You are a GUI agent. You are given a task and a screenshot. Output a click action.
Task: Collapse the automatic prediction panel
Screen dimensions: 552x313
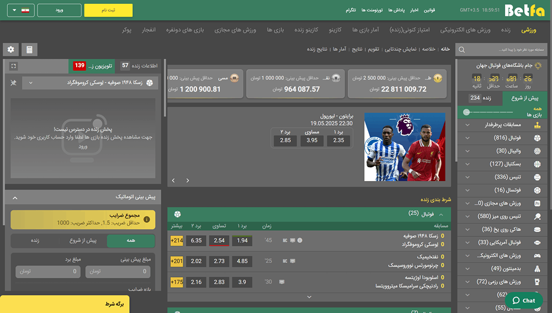coord(15,198)
